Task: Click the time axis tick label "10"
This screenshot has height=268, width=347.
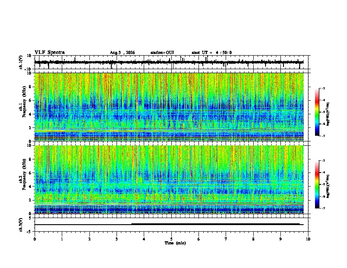Action: pos(308,239)
